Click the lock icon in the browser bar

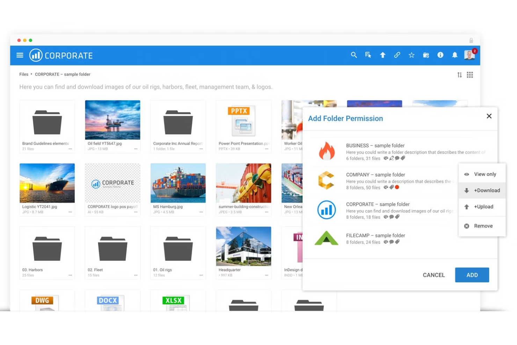[471, 40]
